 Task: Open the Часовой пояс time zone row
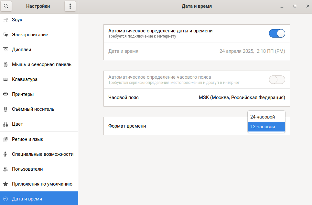coord(197,97)
